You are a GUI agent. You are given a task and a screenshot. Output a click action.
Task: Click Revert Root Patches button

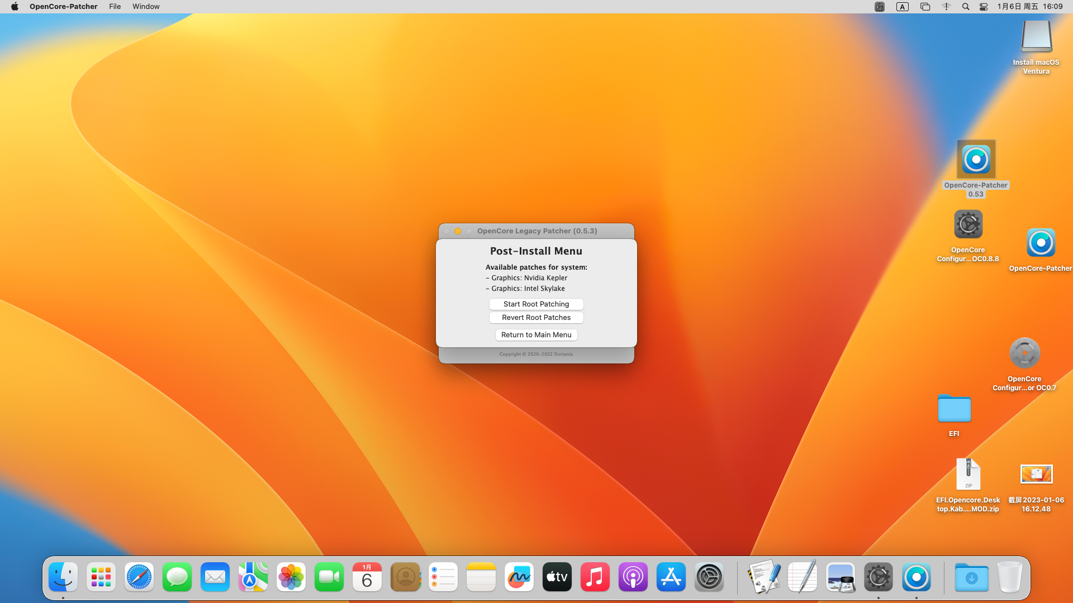[536, 318]
